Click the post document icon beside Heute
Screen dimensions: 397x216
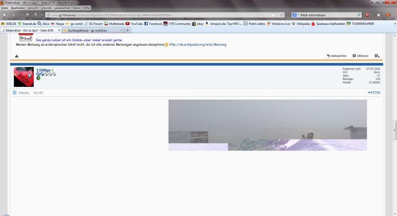[x=15, y=92]
